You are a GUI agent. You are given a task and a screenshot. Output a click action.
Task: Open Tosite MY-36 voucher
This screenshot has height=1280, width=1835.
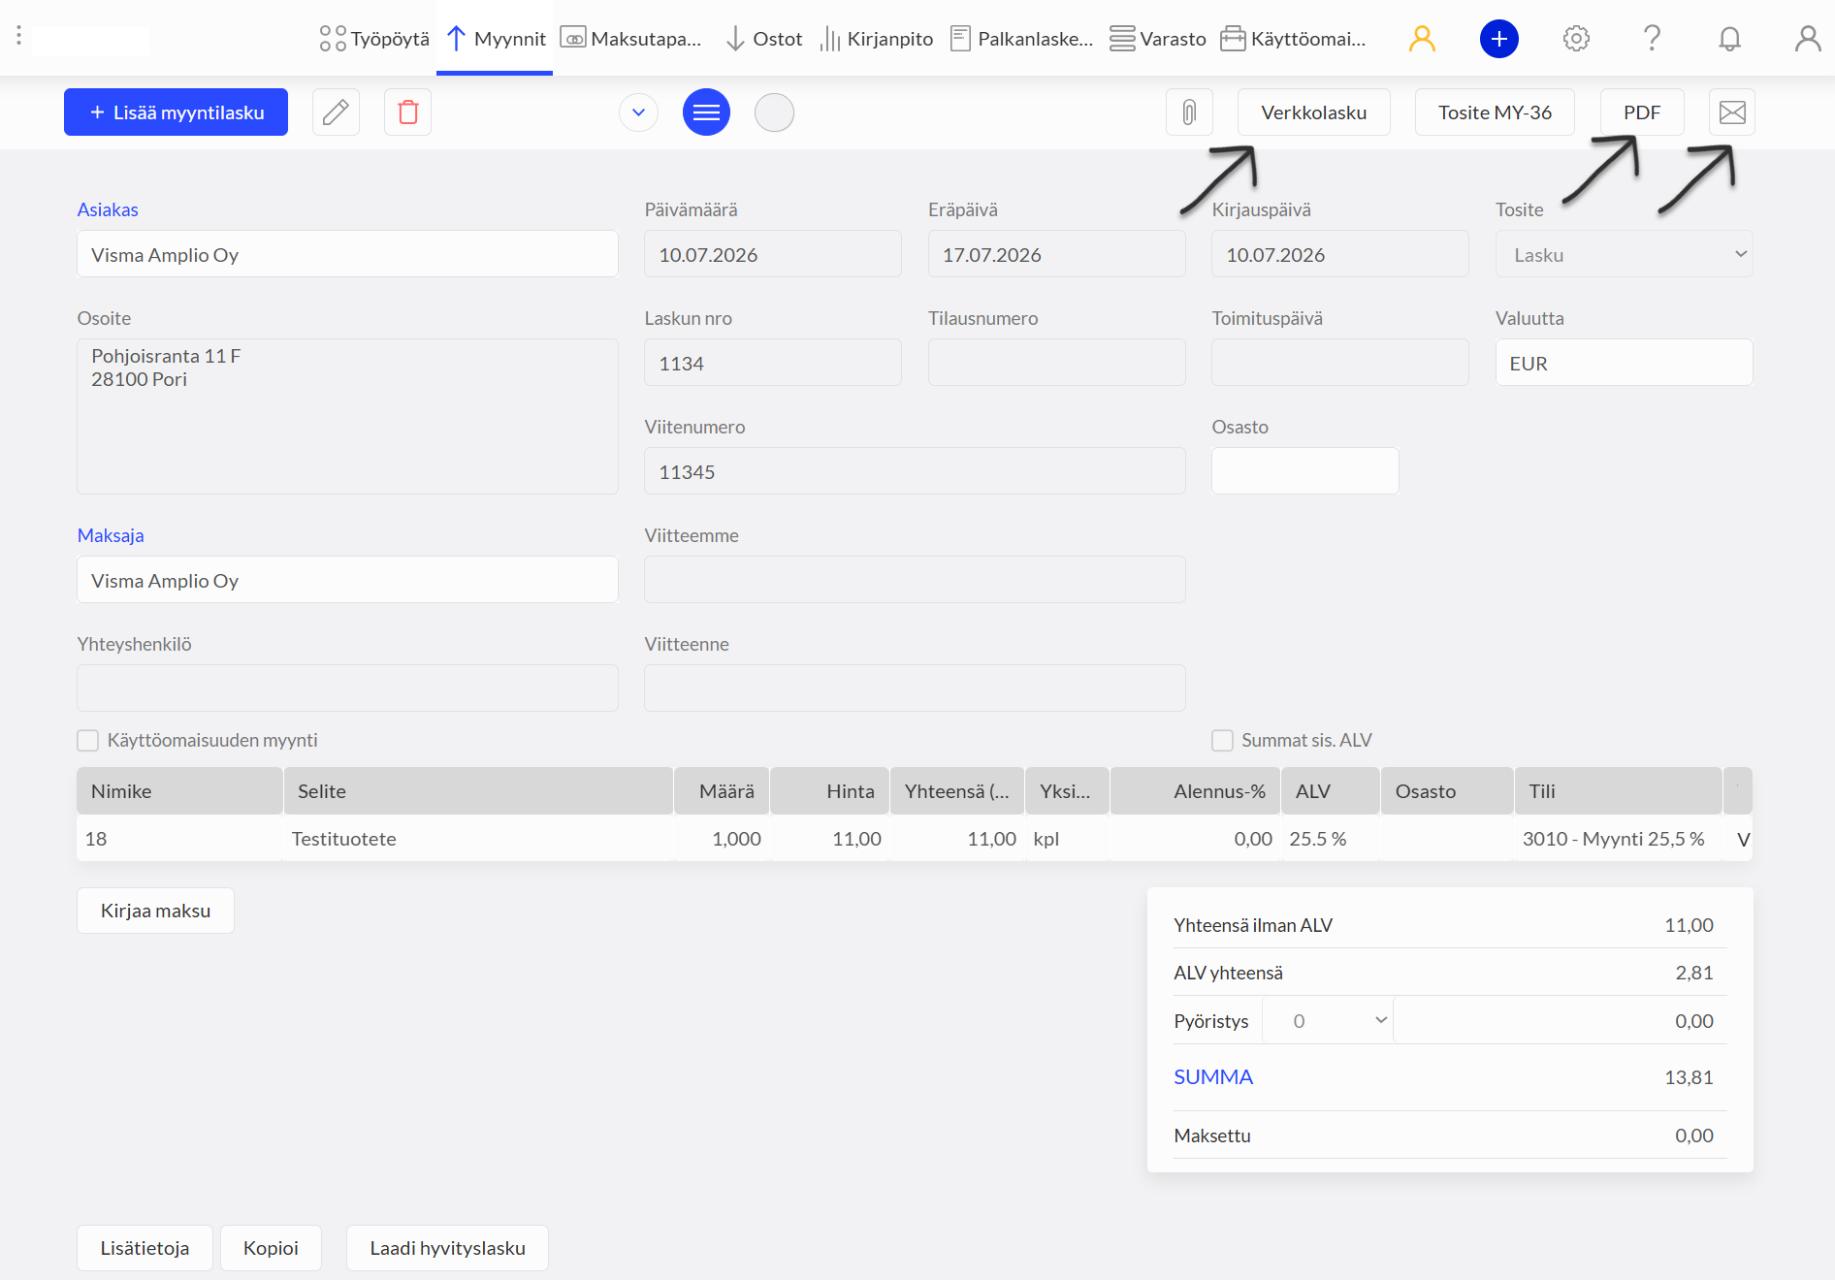tap(1495, 112)
